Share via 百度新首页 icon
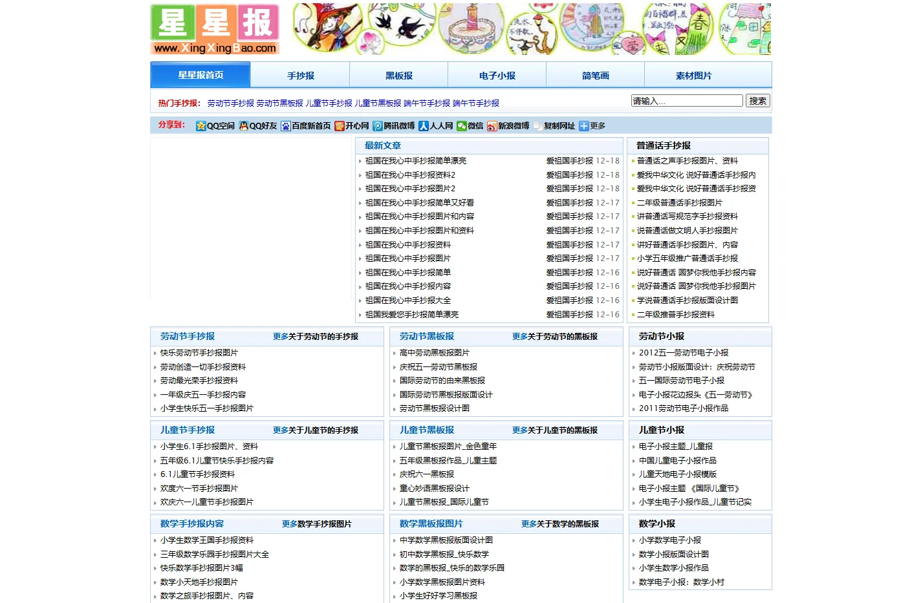921x603 pixels. click(x=286, y=126)
